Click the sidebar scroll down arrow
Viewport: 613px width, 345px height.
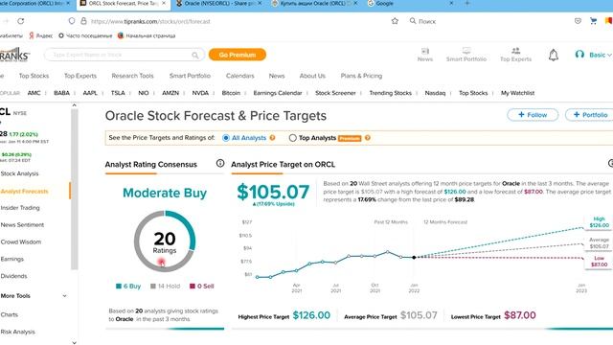click(x=75, y=342)
